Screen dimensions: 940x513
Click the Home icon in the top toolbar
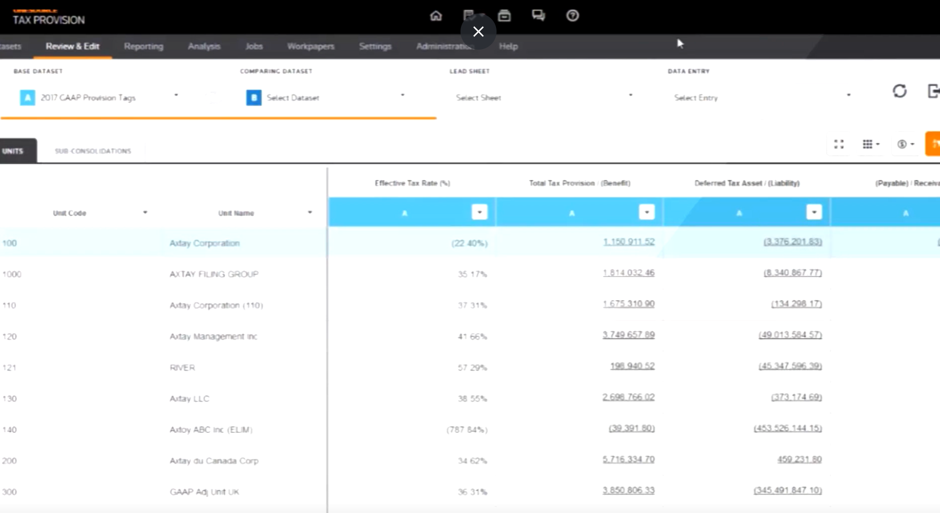click(435, 16)
